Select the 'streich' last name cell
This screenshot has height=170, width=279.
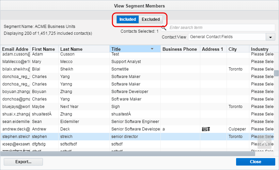click(x=84, y=137)
